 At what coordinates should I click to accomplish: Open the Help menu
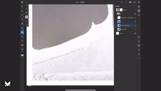(139, 2)
